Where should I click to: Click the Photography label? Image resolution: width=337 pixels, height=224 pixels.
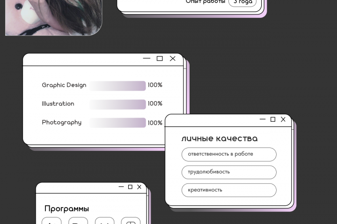[62, 122]
